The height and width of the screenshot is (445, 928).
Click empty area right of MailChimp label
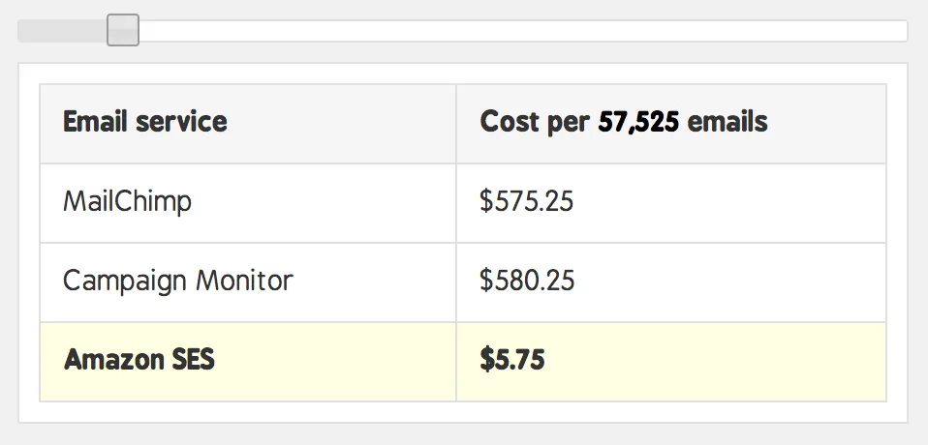(324, 203)
